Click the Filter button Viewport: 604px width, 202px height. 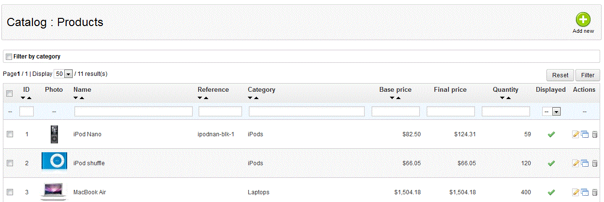coord(588,75)
